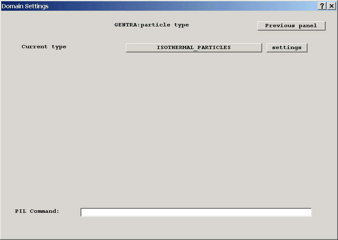Click the Domain Settings title bar

(165, 6)
